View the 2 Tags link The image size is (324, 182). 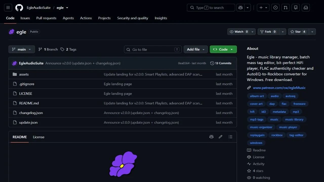[x=68, y=49]
